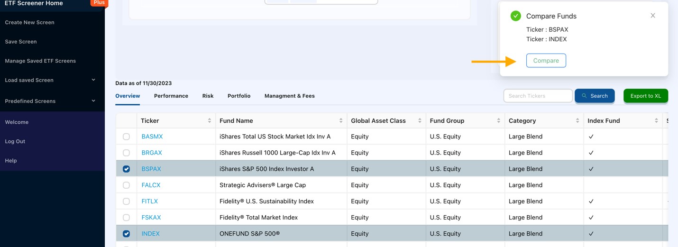Open FSKAX ticker link
The height and width of the screenshot is (247, 678).
[x=151, y=218]
